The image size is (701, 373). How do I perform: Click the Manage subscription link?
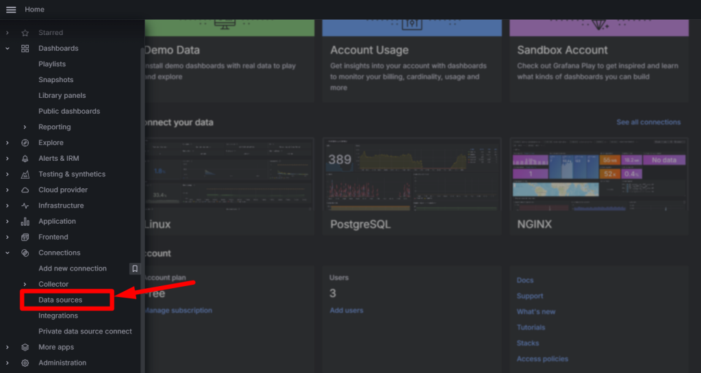pos(178,311)
